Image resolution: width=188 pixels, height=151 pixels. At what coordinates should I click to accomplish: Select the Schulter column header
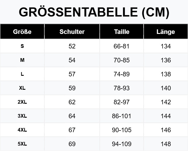(x=72, y=32)
